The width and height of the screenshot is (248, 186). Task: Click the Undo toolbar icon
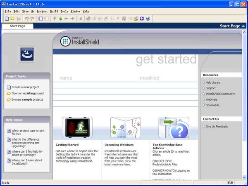pyautogui.click(x=26, y=19)
